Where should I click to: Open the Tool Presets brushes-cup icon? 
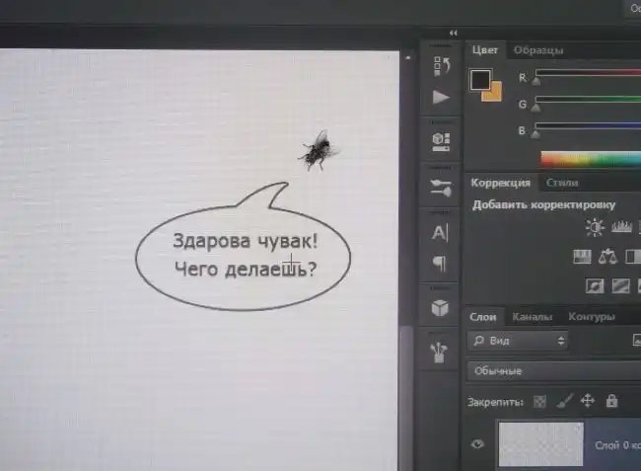pyautogui.click(x=441, y=350)
